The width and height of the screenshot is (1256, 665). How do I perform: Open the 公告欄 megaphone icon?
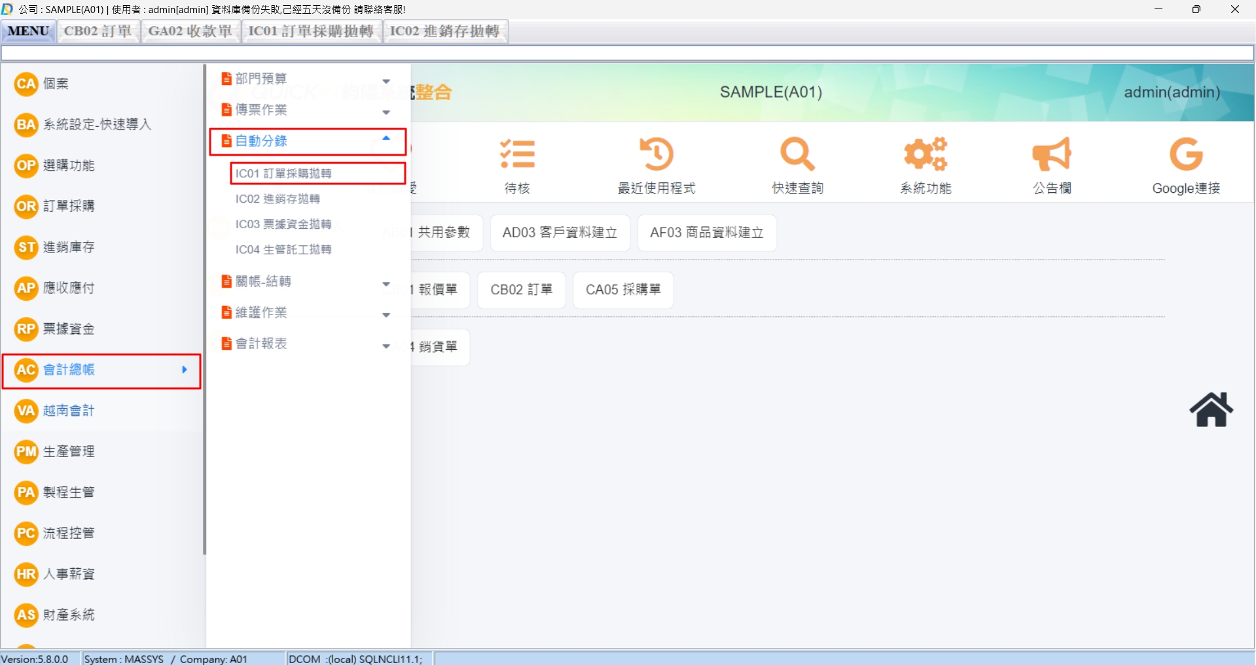click(1052, 155)
